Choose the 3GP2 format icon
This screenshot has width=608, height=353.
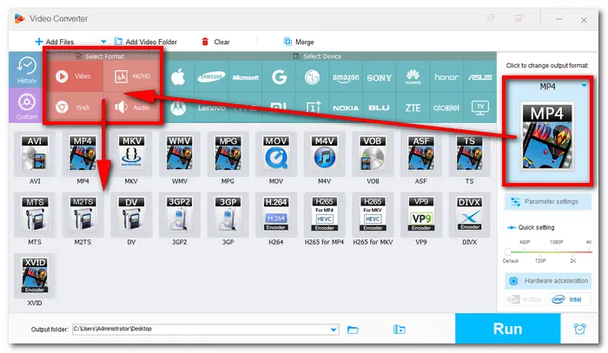180,215
